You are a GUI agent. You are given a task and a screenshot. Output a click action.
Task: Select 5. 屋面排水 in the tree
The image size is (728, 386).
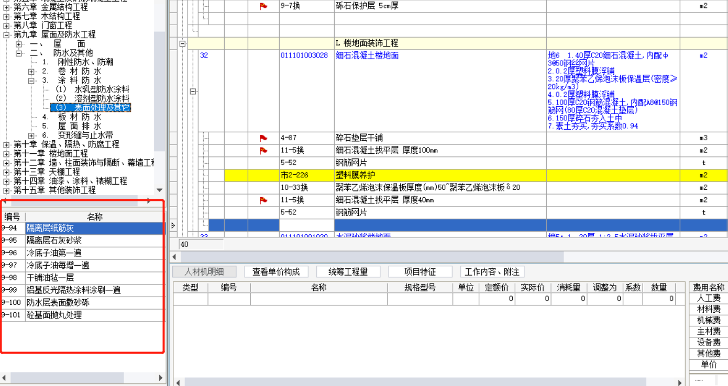72,127
